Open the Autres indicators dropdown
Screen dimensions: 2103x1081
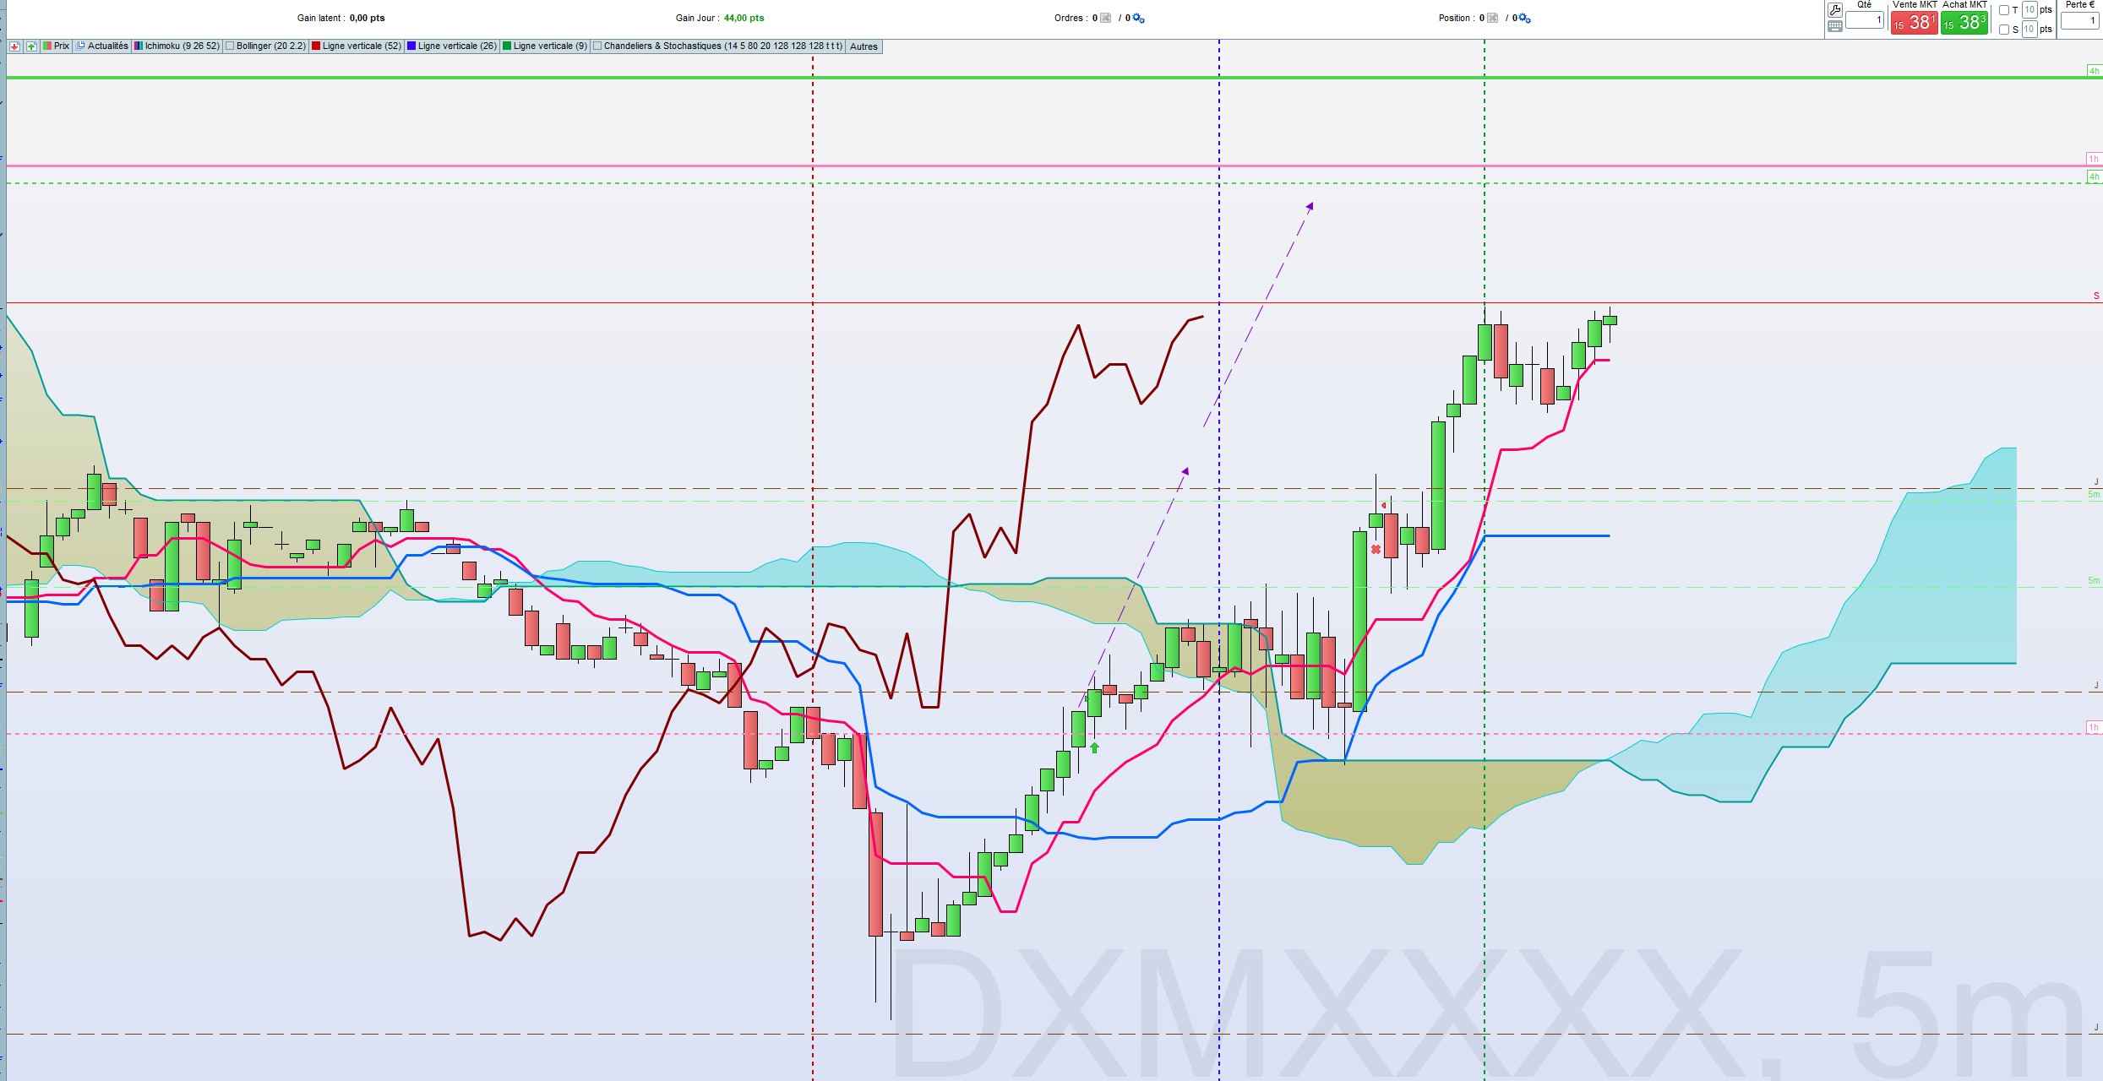click(x=864, y=46)
